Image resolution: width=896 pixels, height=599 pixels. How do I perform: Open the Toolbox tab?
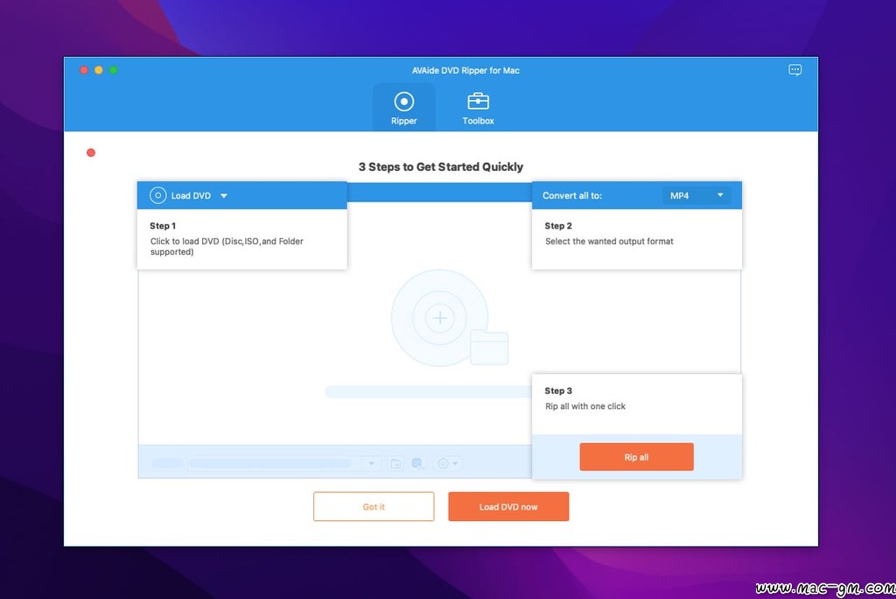coord(479,108)
